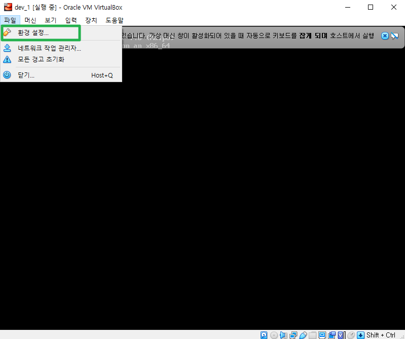Open the 도움말 menu

click(115, 20)
